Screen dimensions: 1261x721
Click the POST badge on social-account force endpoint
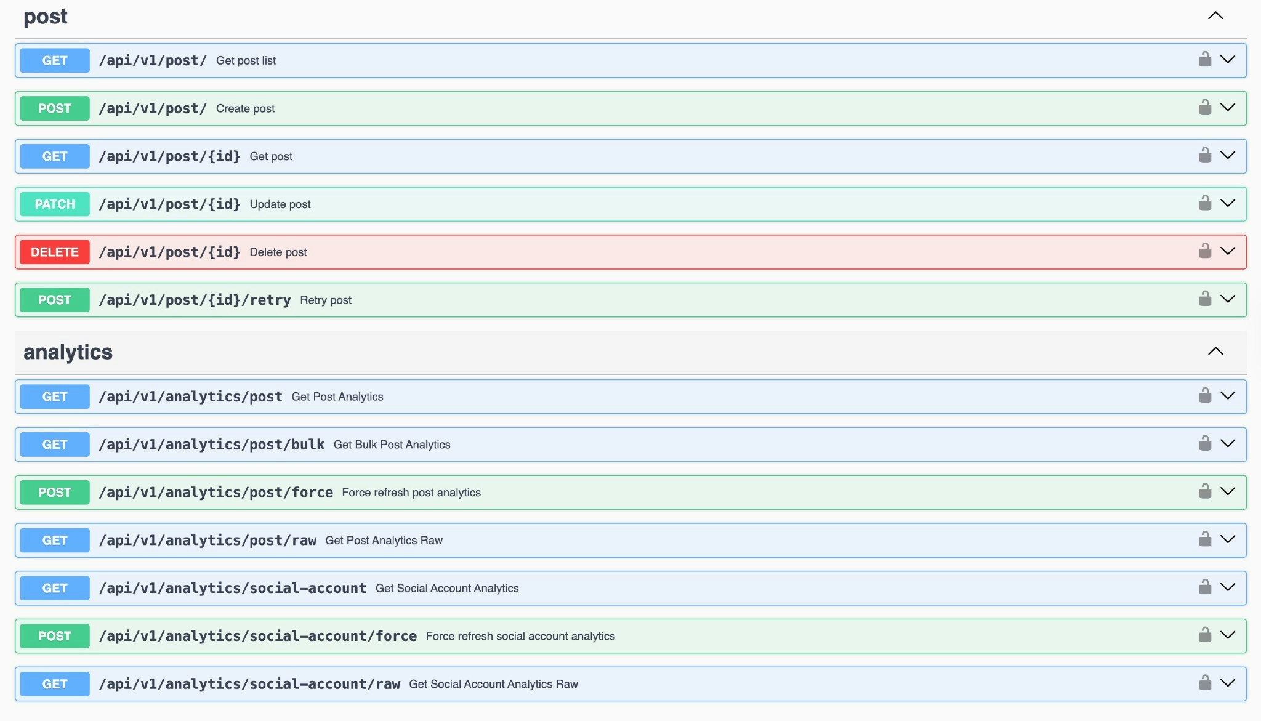pyautogui.click(x=54, y=636)
